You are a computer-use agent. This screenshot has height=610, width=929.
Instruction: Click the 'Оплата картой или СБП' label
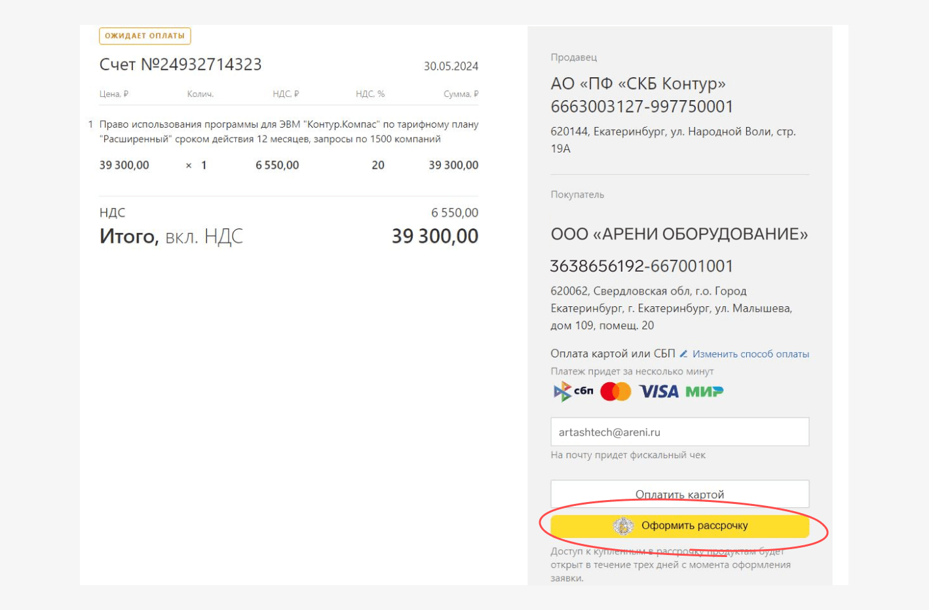click(x=613, y=353)
